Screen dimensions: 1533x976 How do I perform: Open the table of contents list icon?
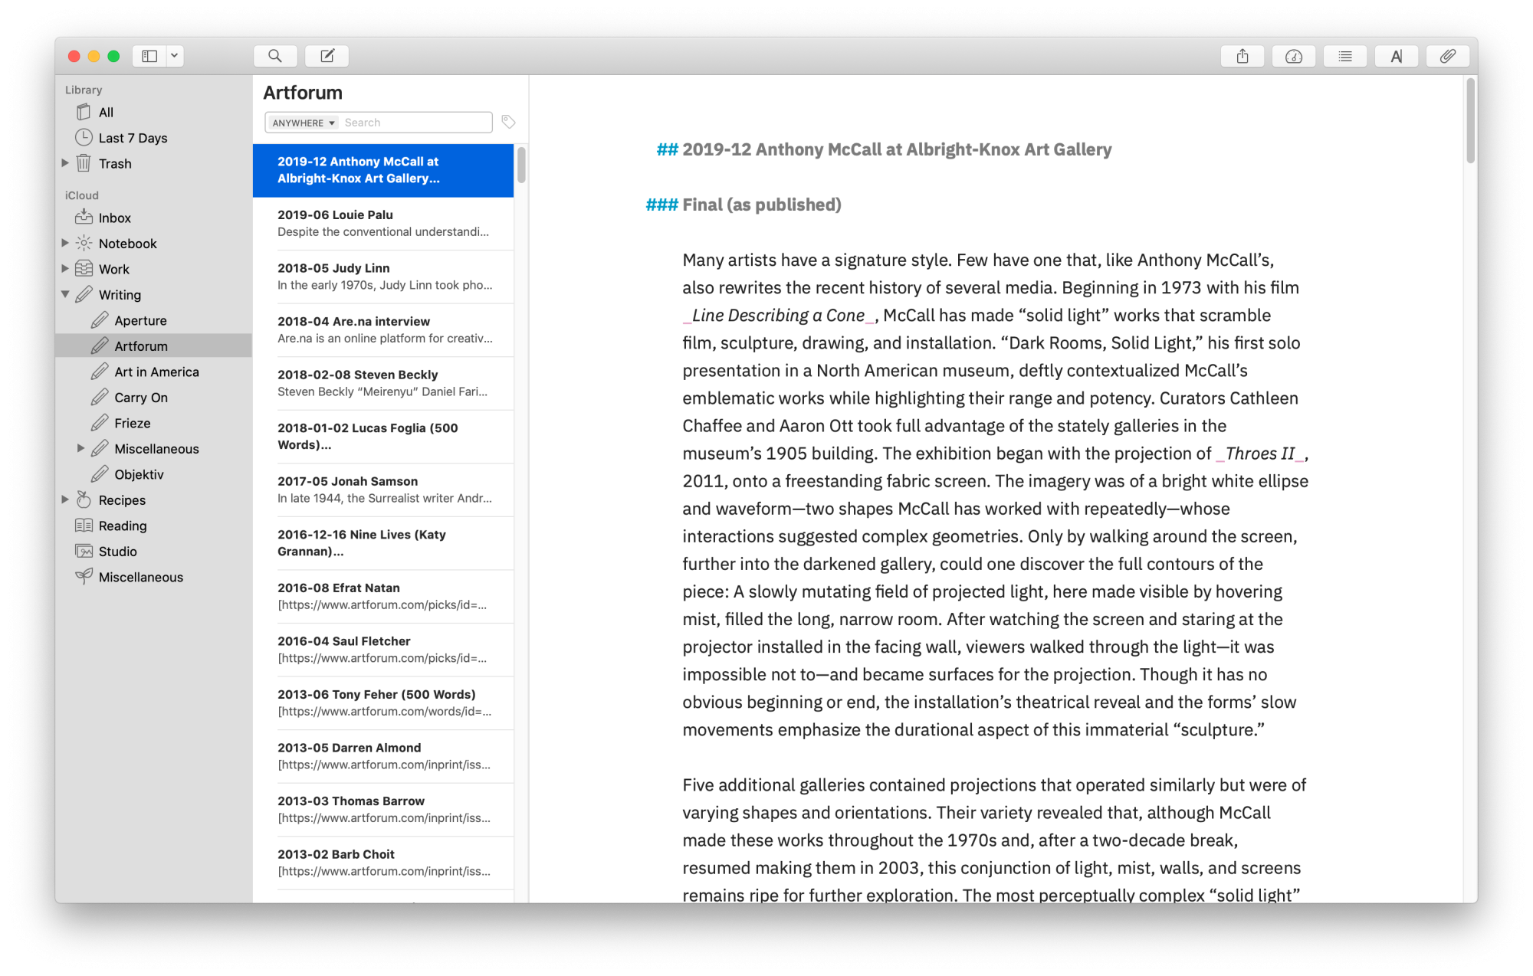pos(1345,56)
